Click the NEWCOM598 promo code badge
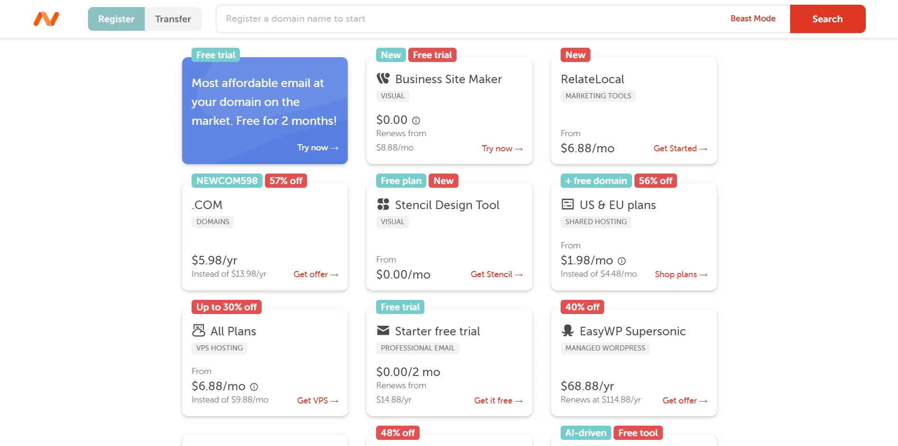The height and width of the screenshot is (446, 898). click(x=227, y=181)
